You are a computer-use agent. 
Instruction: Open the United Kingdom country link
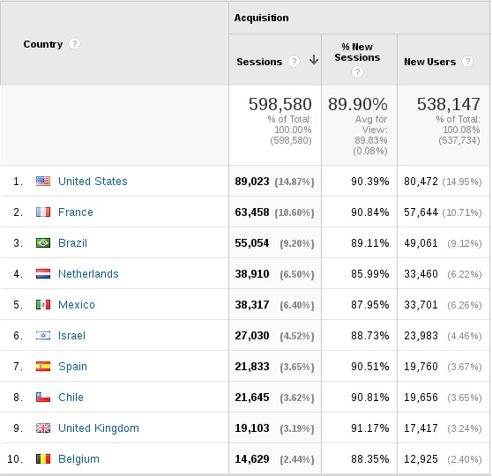click(99, 428)
